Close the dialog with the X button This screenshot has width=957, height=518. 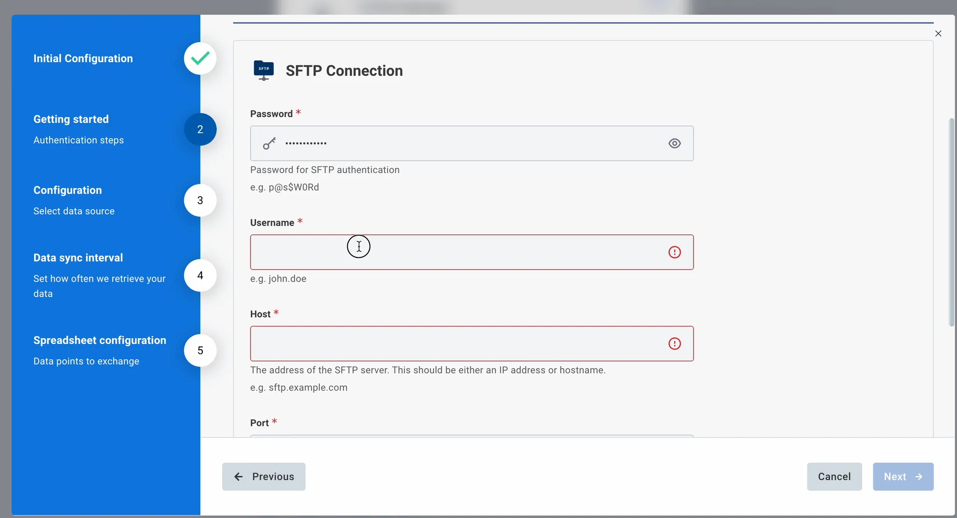pyautogui.click(x=938, y=34)
